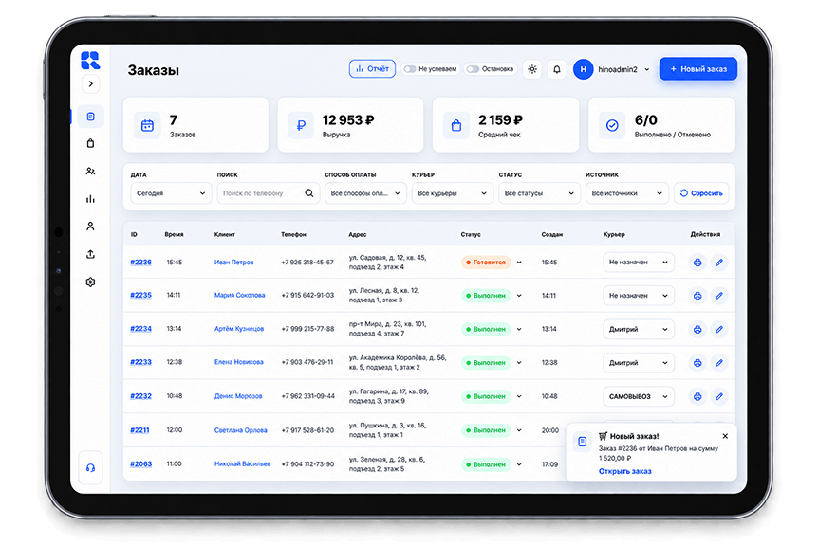818x545 pixels.
Task: Toggle the 'Не успеваем' switch
Action: (x=410, y=69)
